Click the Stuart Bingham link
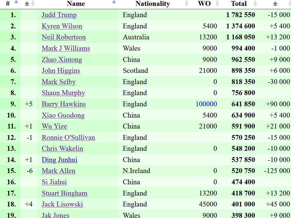 coord(65,193)
